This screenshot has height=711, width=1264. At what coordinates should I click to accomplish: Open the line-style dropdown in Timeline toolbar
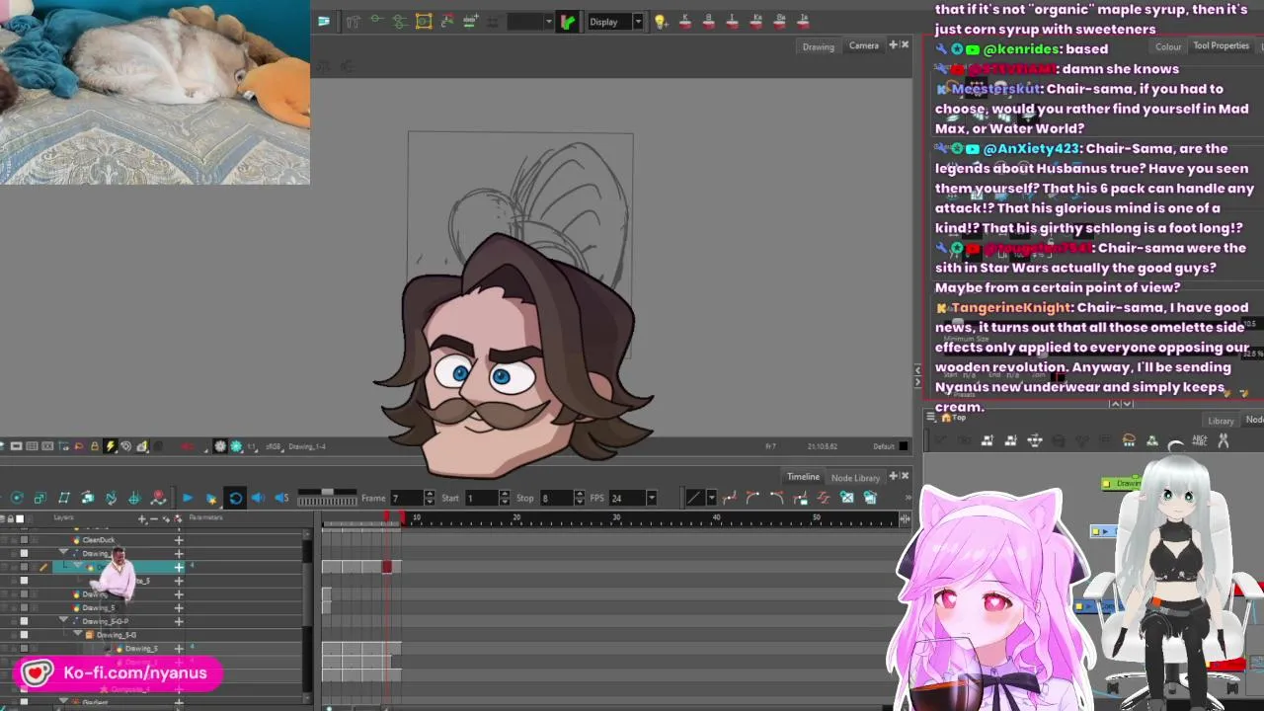[x=712, y=498]
